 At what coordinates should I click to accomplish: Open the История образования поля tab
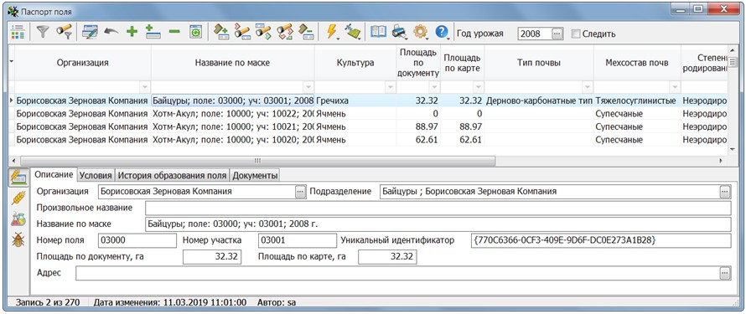172,175
